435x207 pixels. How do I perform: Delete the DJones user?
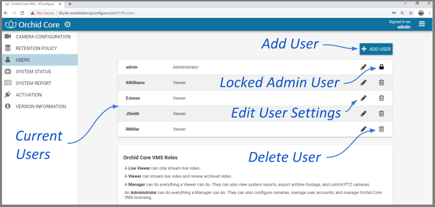381,98
